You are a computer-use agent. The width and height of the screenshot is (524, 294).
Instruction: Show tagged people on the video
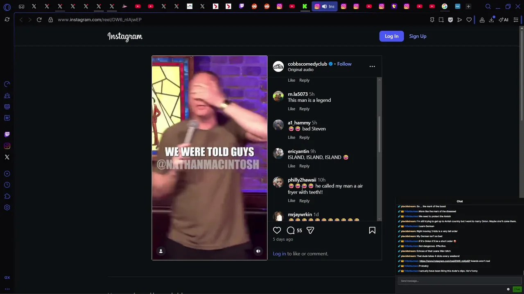161,251
